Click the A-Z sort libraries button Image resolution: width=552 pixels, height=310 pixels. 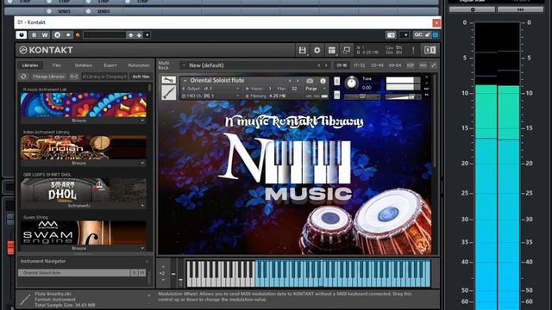[74, 77]
